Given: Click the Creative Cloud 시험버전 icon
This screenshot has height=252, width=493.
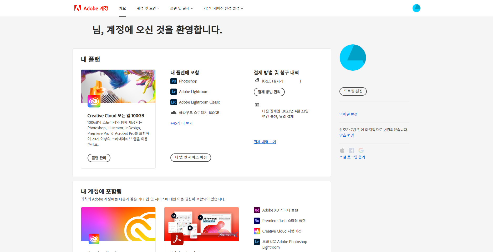Looking at the screenshot, I should click(257, 231).
